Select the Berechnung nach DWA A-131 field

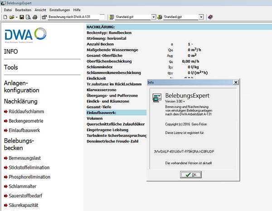pos(76,17)
